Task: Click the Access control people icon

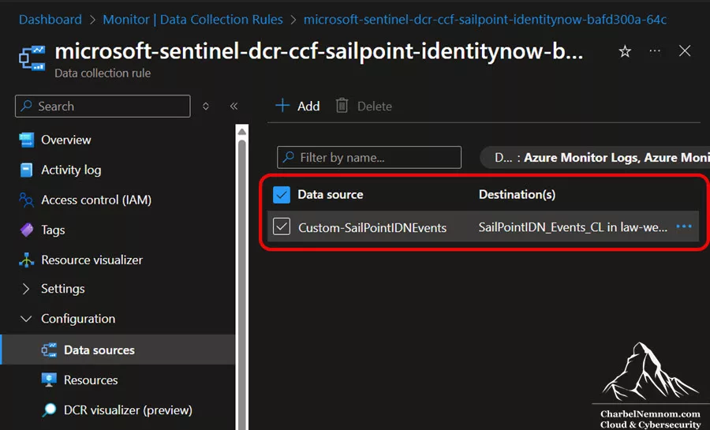Action: pyautogui.click(x=27, y=200)
